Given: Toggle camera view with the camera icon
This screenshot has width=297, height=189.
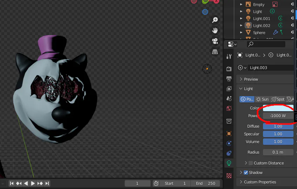Looking at the screenshot, I should (x=215, y=41).
